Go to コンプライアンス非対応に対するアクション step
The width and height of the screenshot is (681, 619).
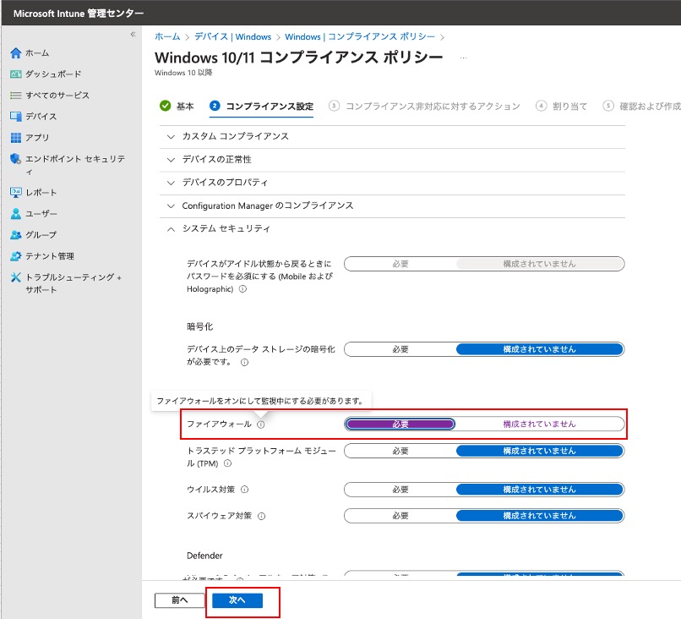coord(424,106)
